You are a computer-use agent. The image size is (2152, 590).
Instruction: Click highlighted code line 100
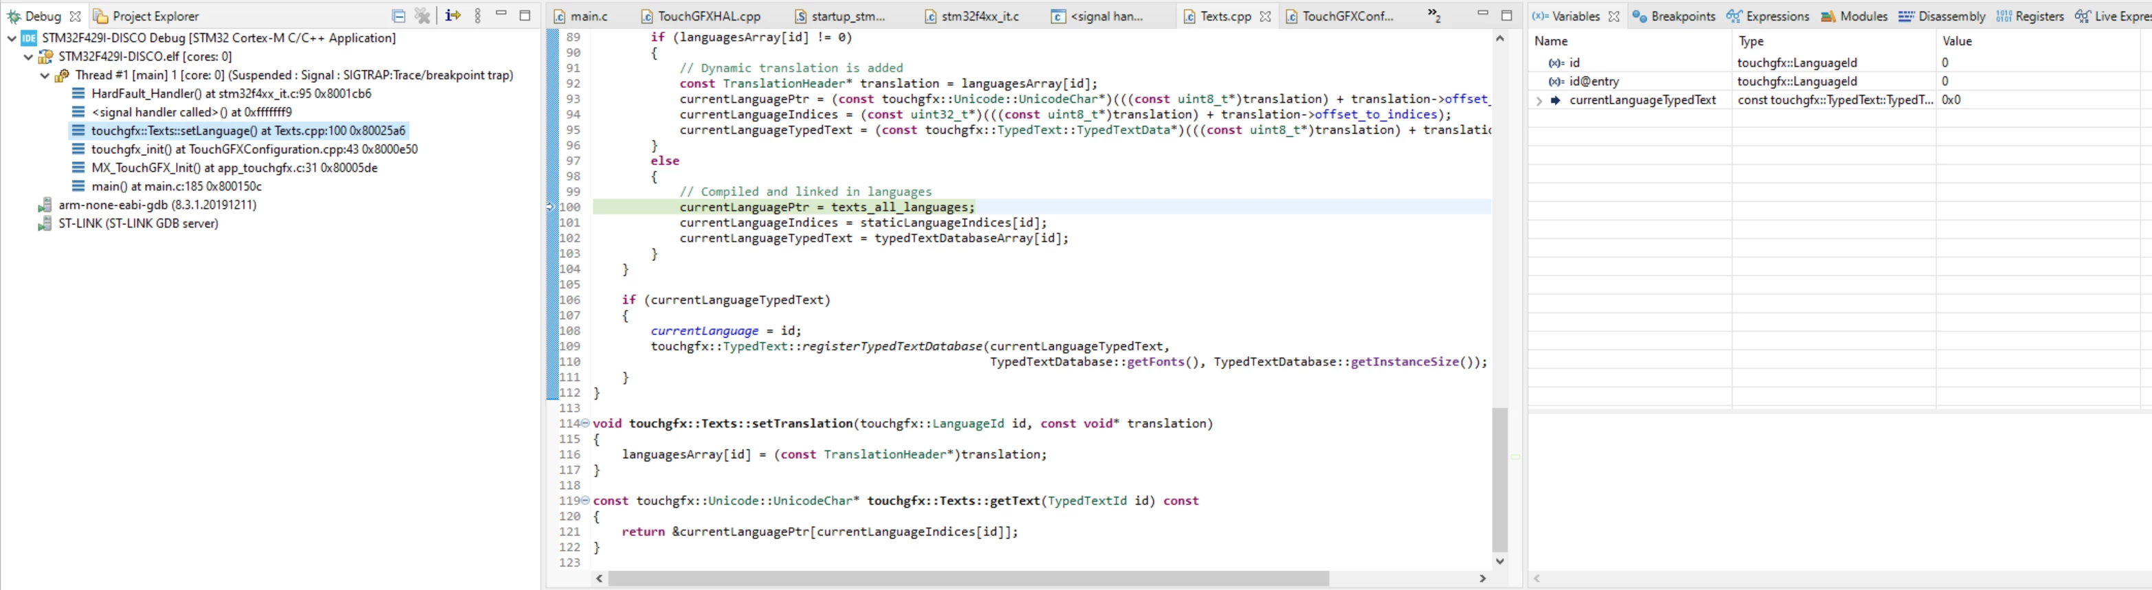(1041, 207)
